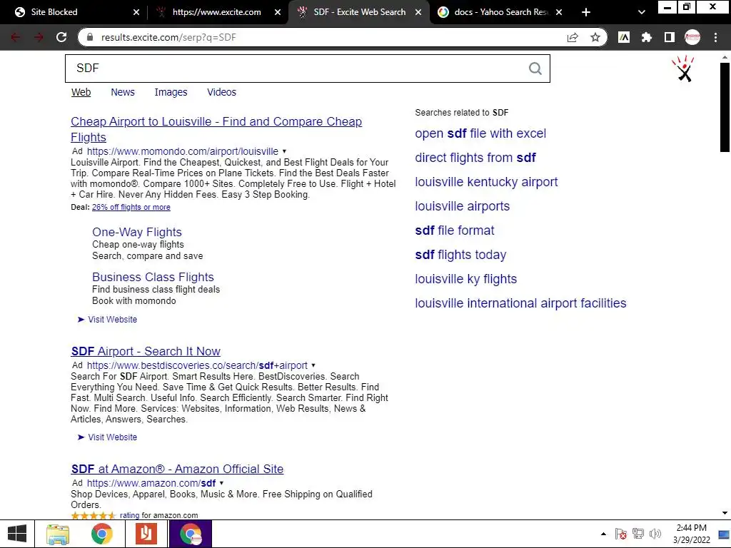This screenshot has height=548, width=731.
Task: Close the Site Blocked tab
Action: (136, 12)
